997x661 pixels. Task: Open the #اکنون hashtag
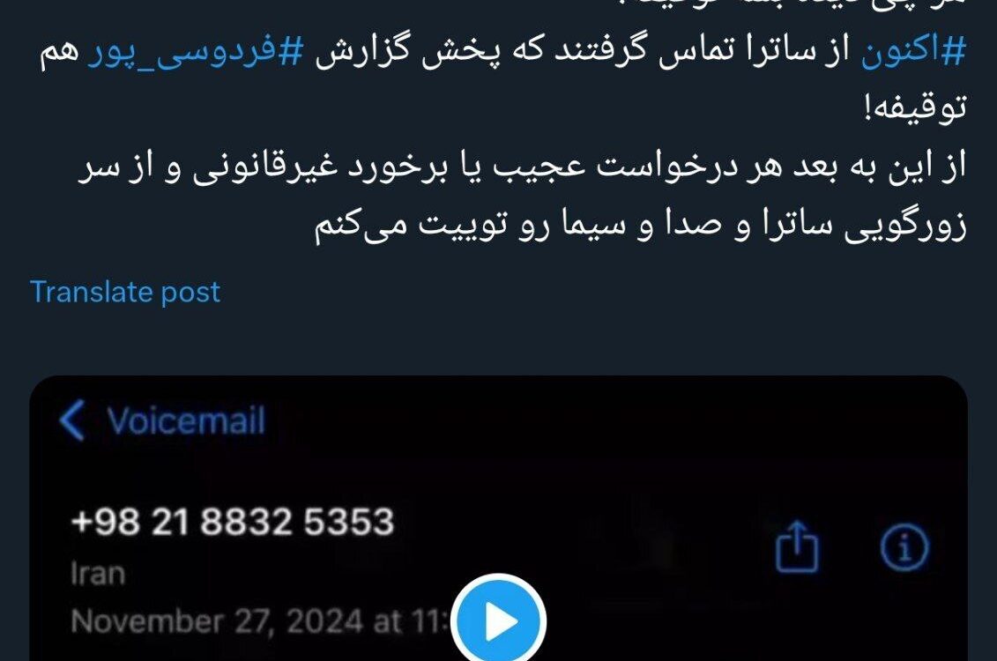(x=914, y=49)
